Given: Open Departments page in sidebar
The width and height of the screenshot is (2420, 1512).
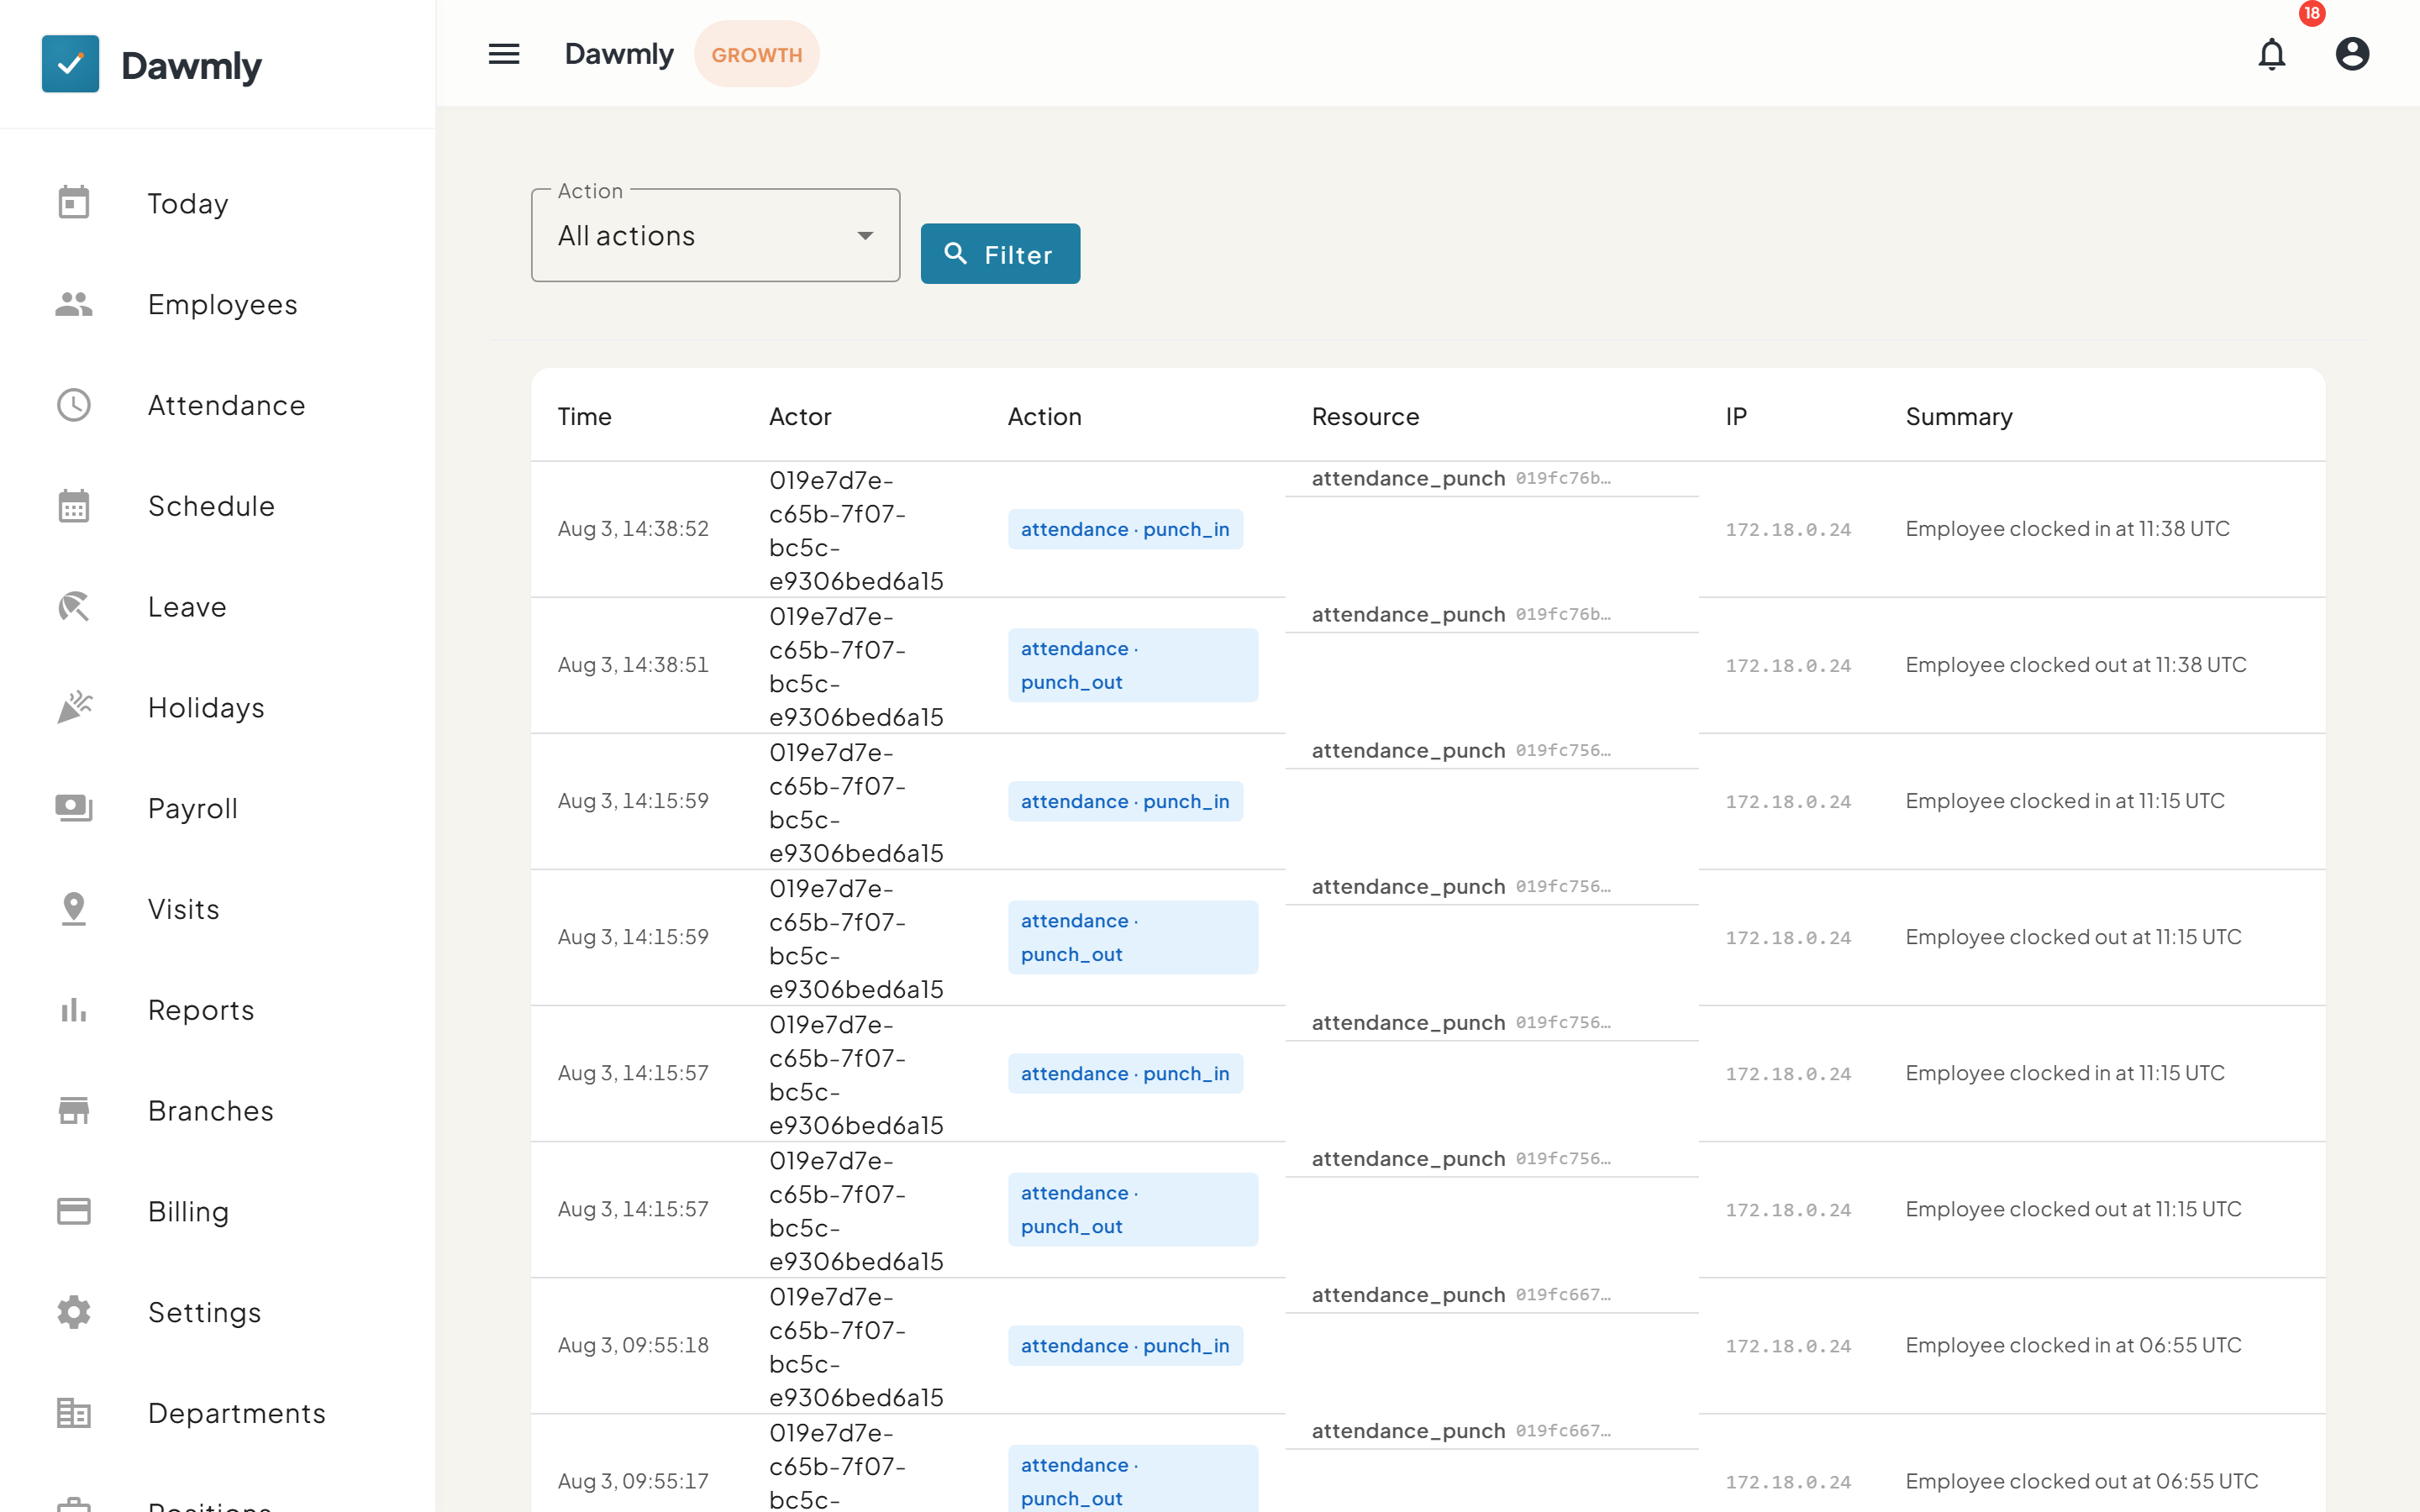Looking at the screenshot, I should coord(237,1413).
